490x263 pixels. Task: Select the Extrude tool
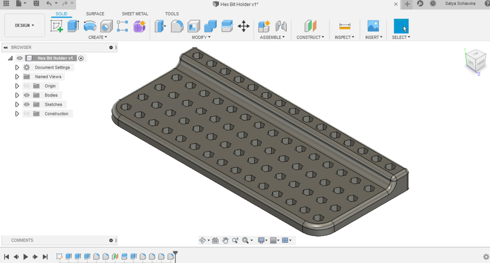73,26
